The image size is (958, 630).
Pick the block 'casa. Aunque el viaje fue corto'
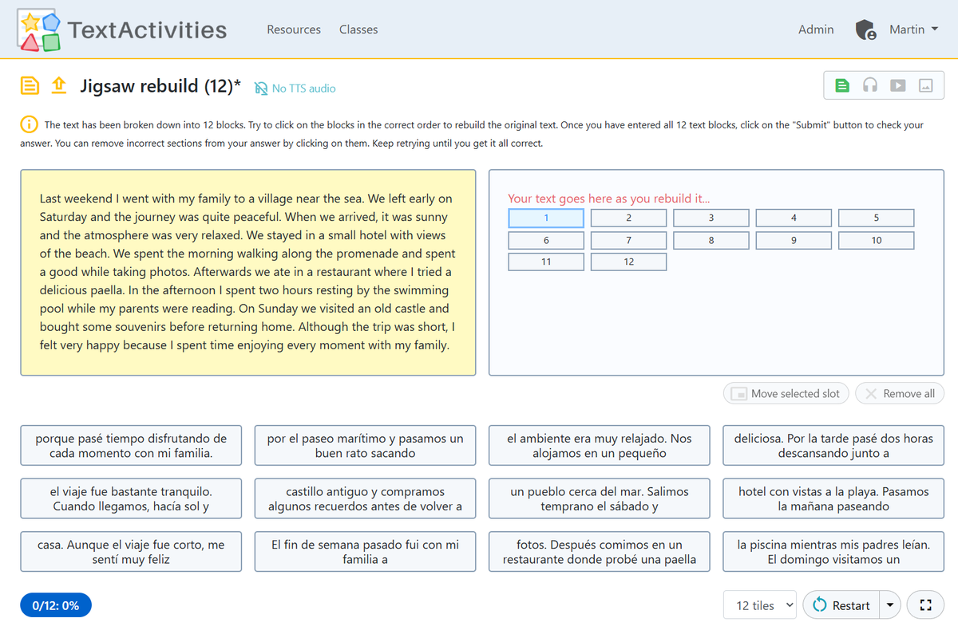(131, 552)
